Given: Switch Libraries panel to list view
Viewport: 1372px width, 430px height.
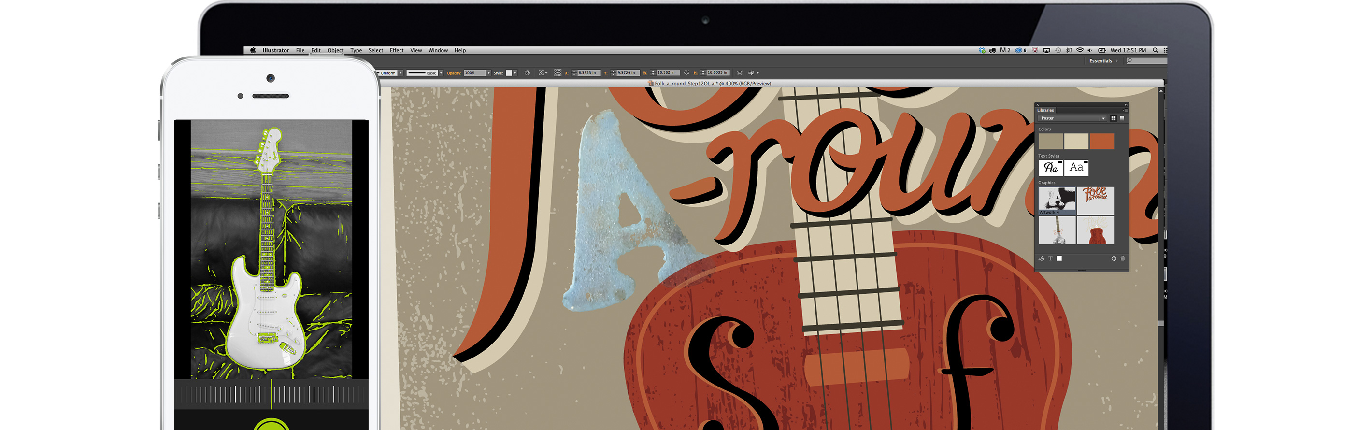Looking at the screenshot, I should click(x=1122, y=118).
